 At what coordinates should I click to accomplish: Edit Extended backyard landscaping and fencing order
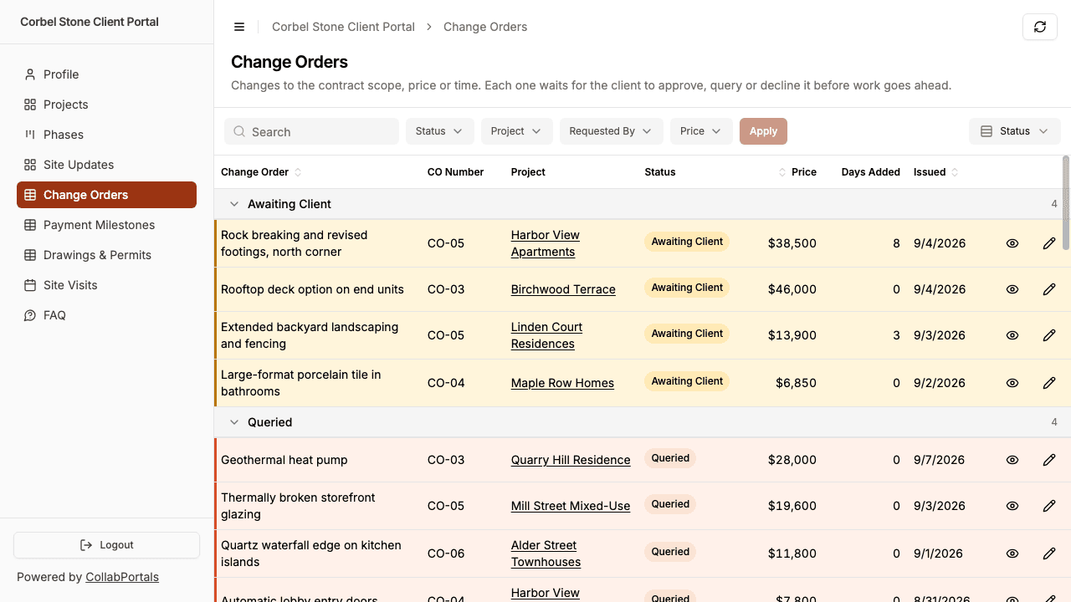tap(1049, 335)
